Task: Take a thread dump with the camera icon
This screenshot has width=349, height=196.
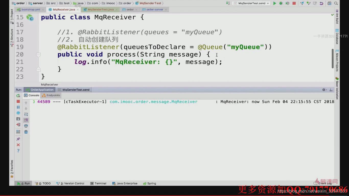Action: tap(18, 119)
